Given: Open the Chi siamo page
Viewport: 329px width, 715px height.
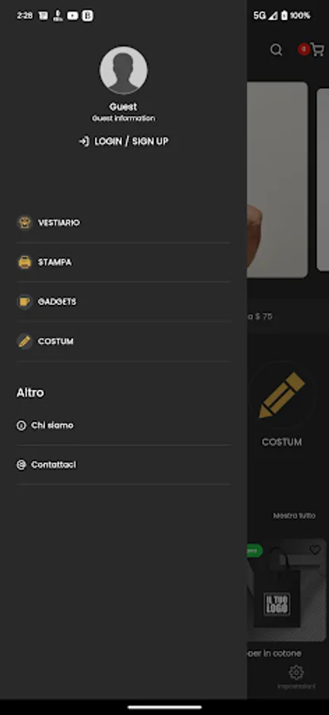Looking at the screenshot, I should coord(124,426).
